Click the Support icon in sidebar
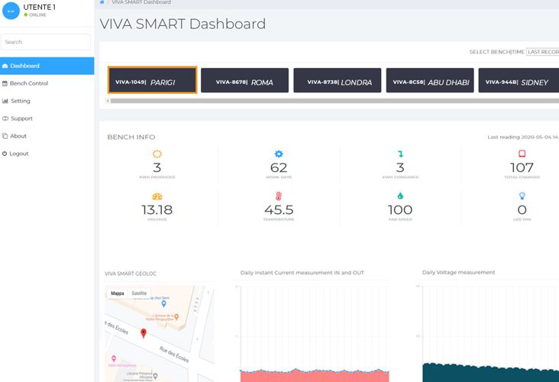 [5, 118]
